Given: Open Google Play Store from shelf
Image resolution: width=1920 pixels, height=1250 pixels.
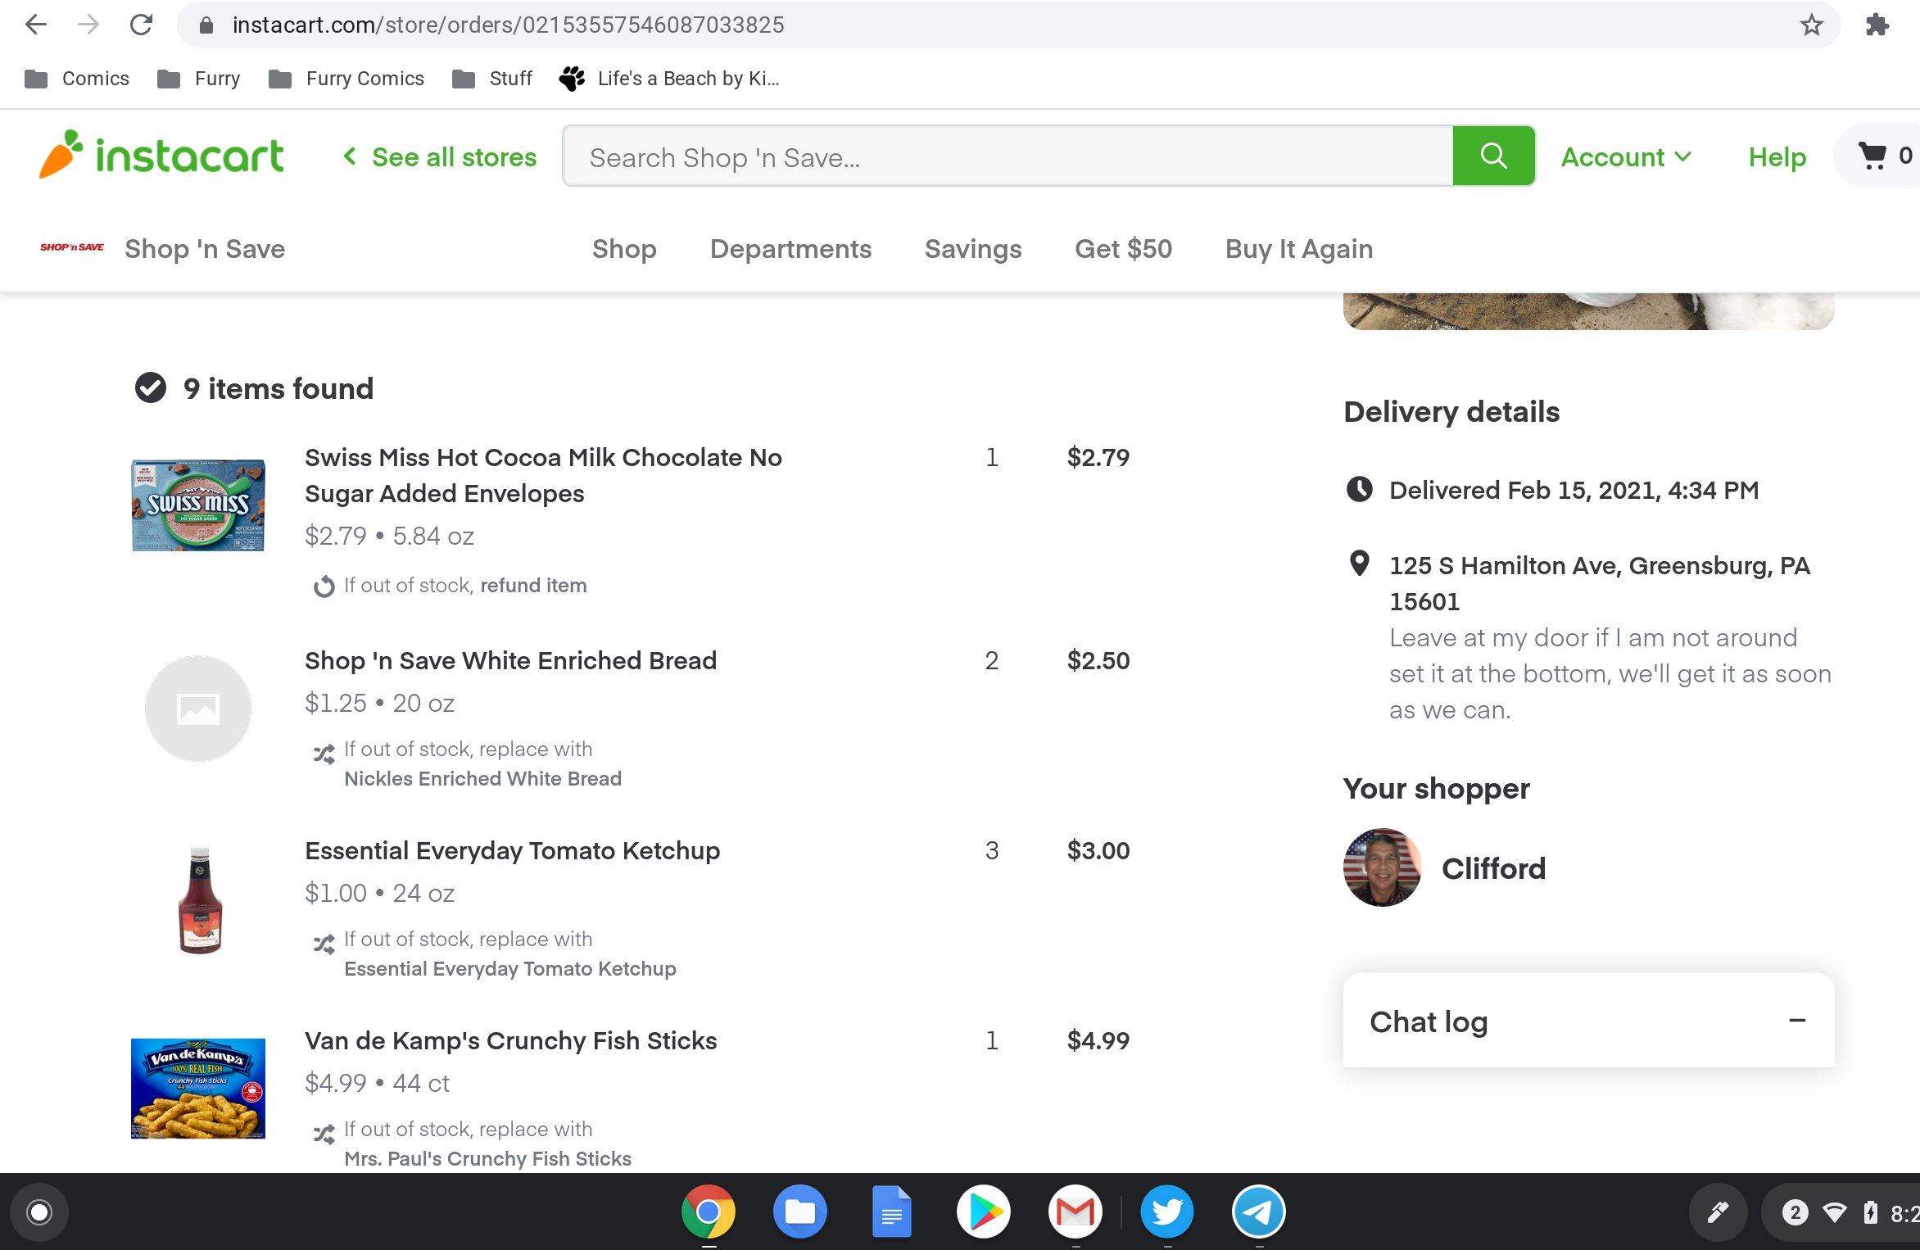Looking at the screenshot, I should 984,1212.
